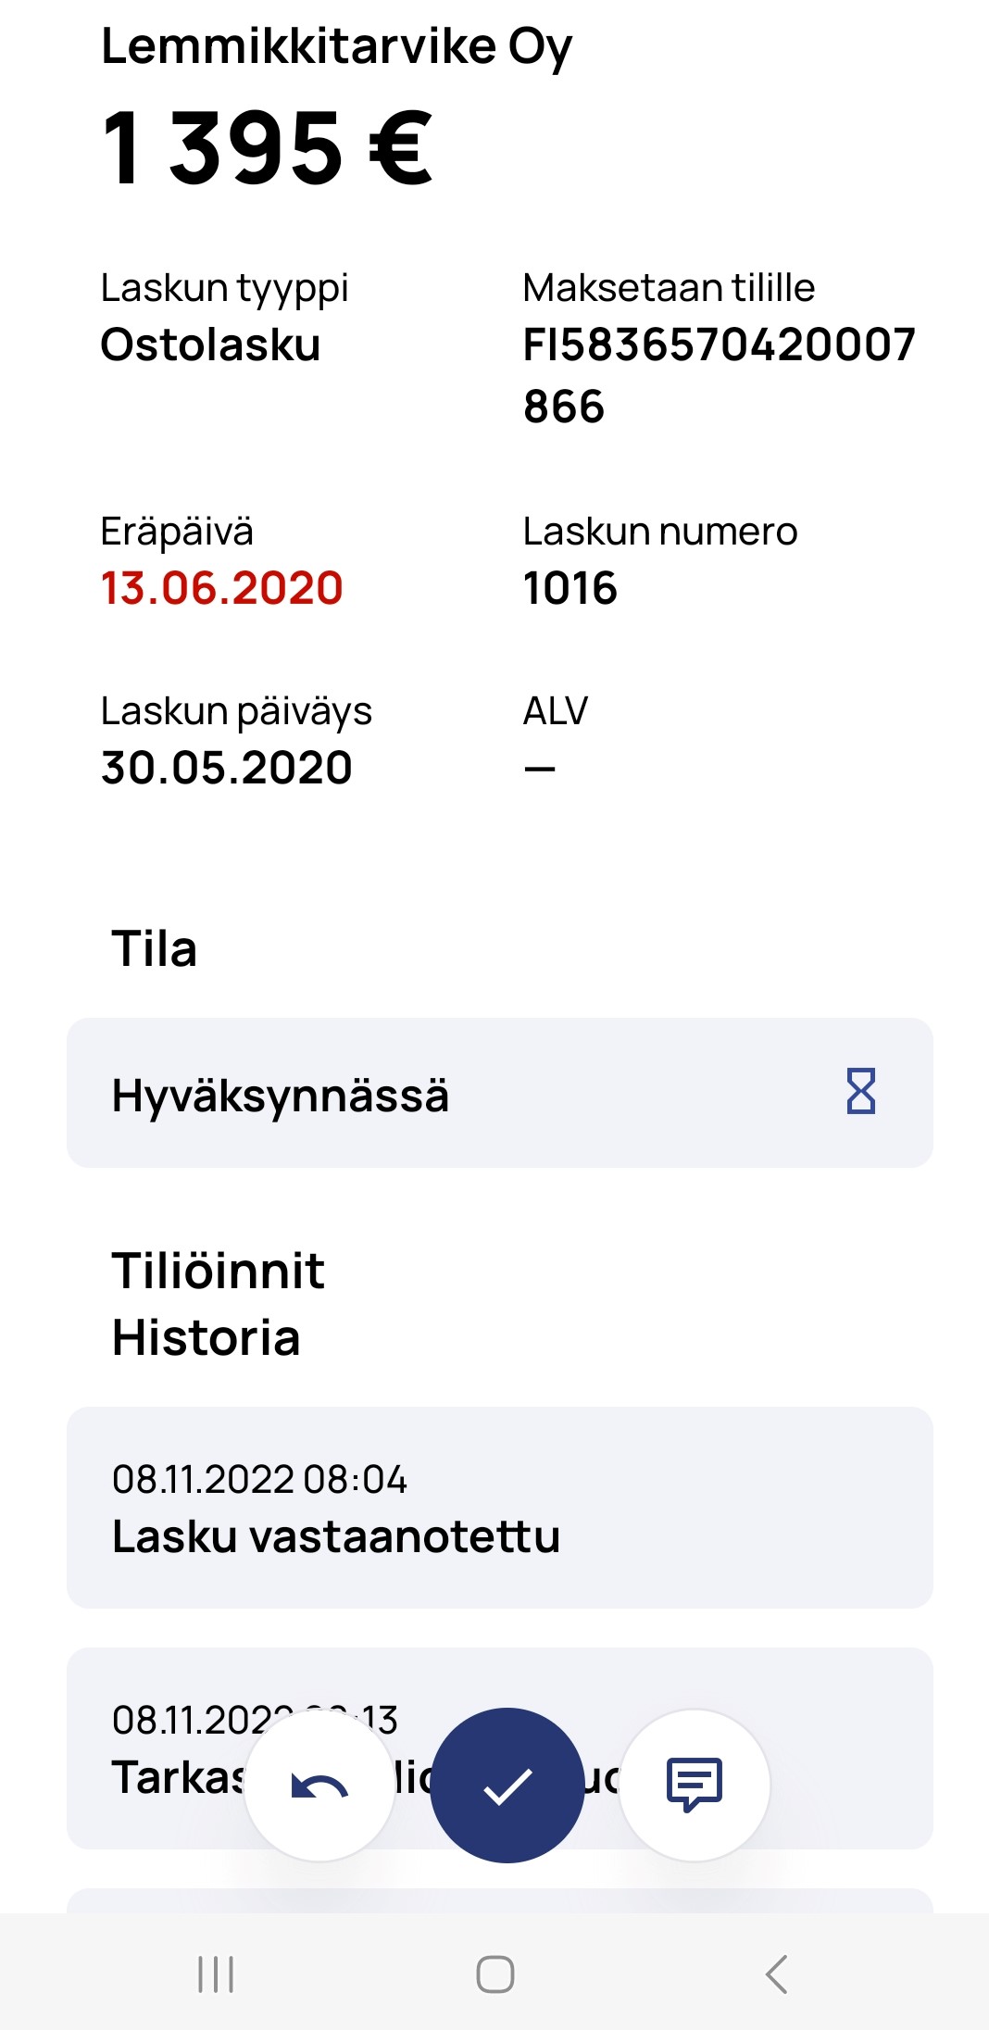Open the Tila section heading

[x=155, y=949]
